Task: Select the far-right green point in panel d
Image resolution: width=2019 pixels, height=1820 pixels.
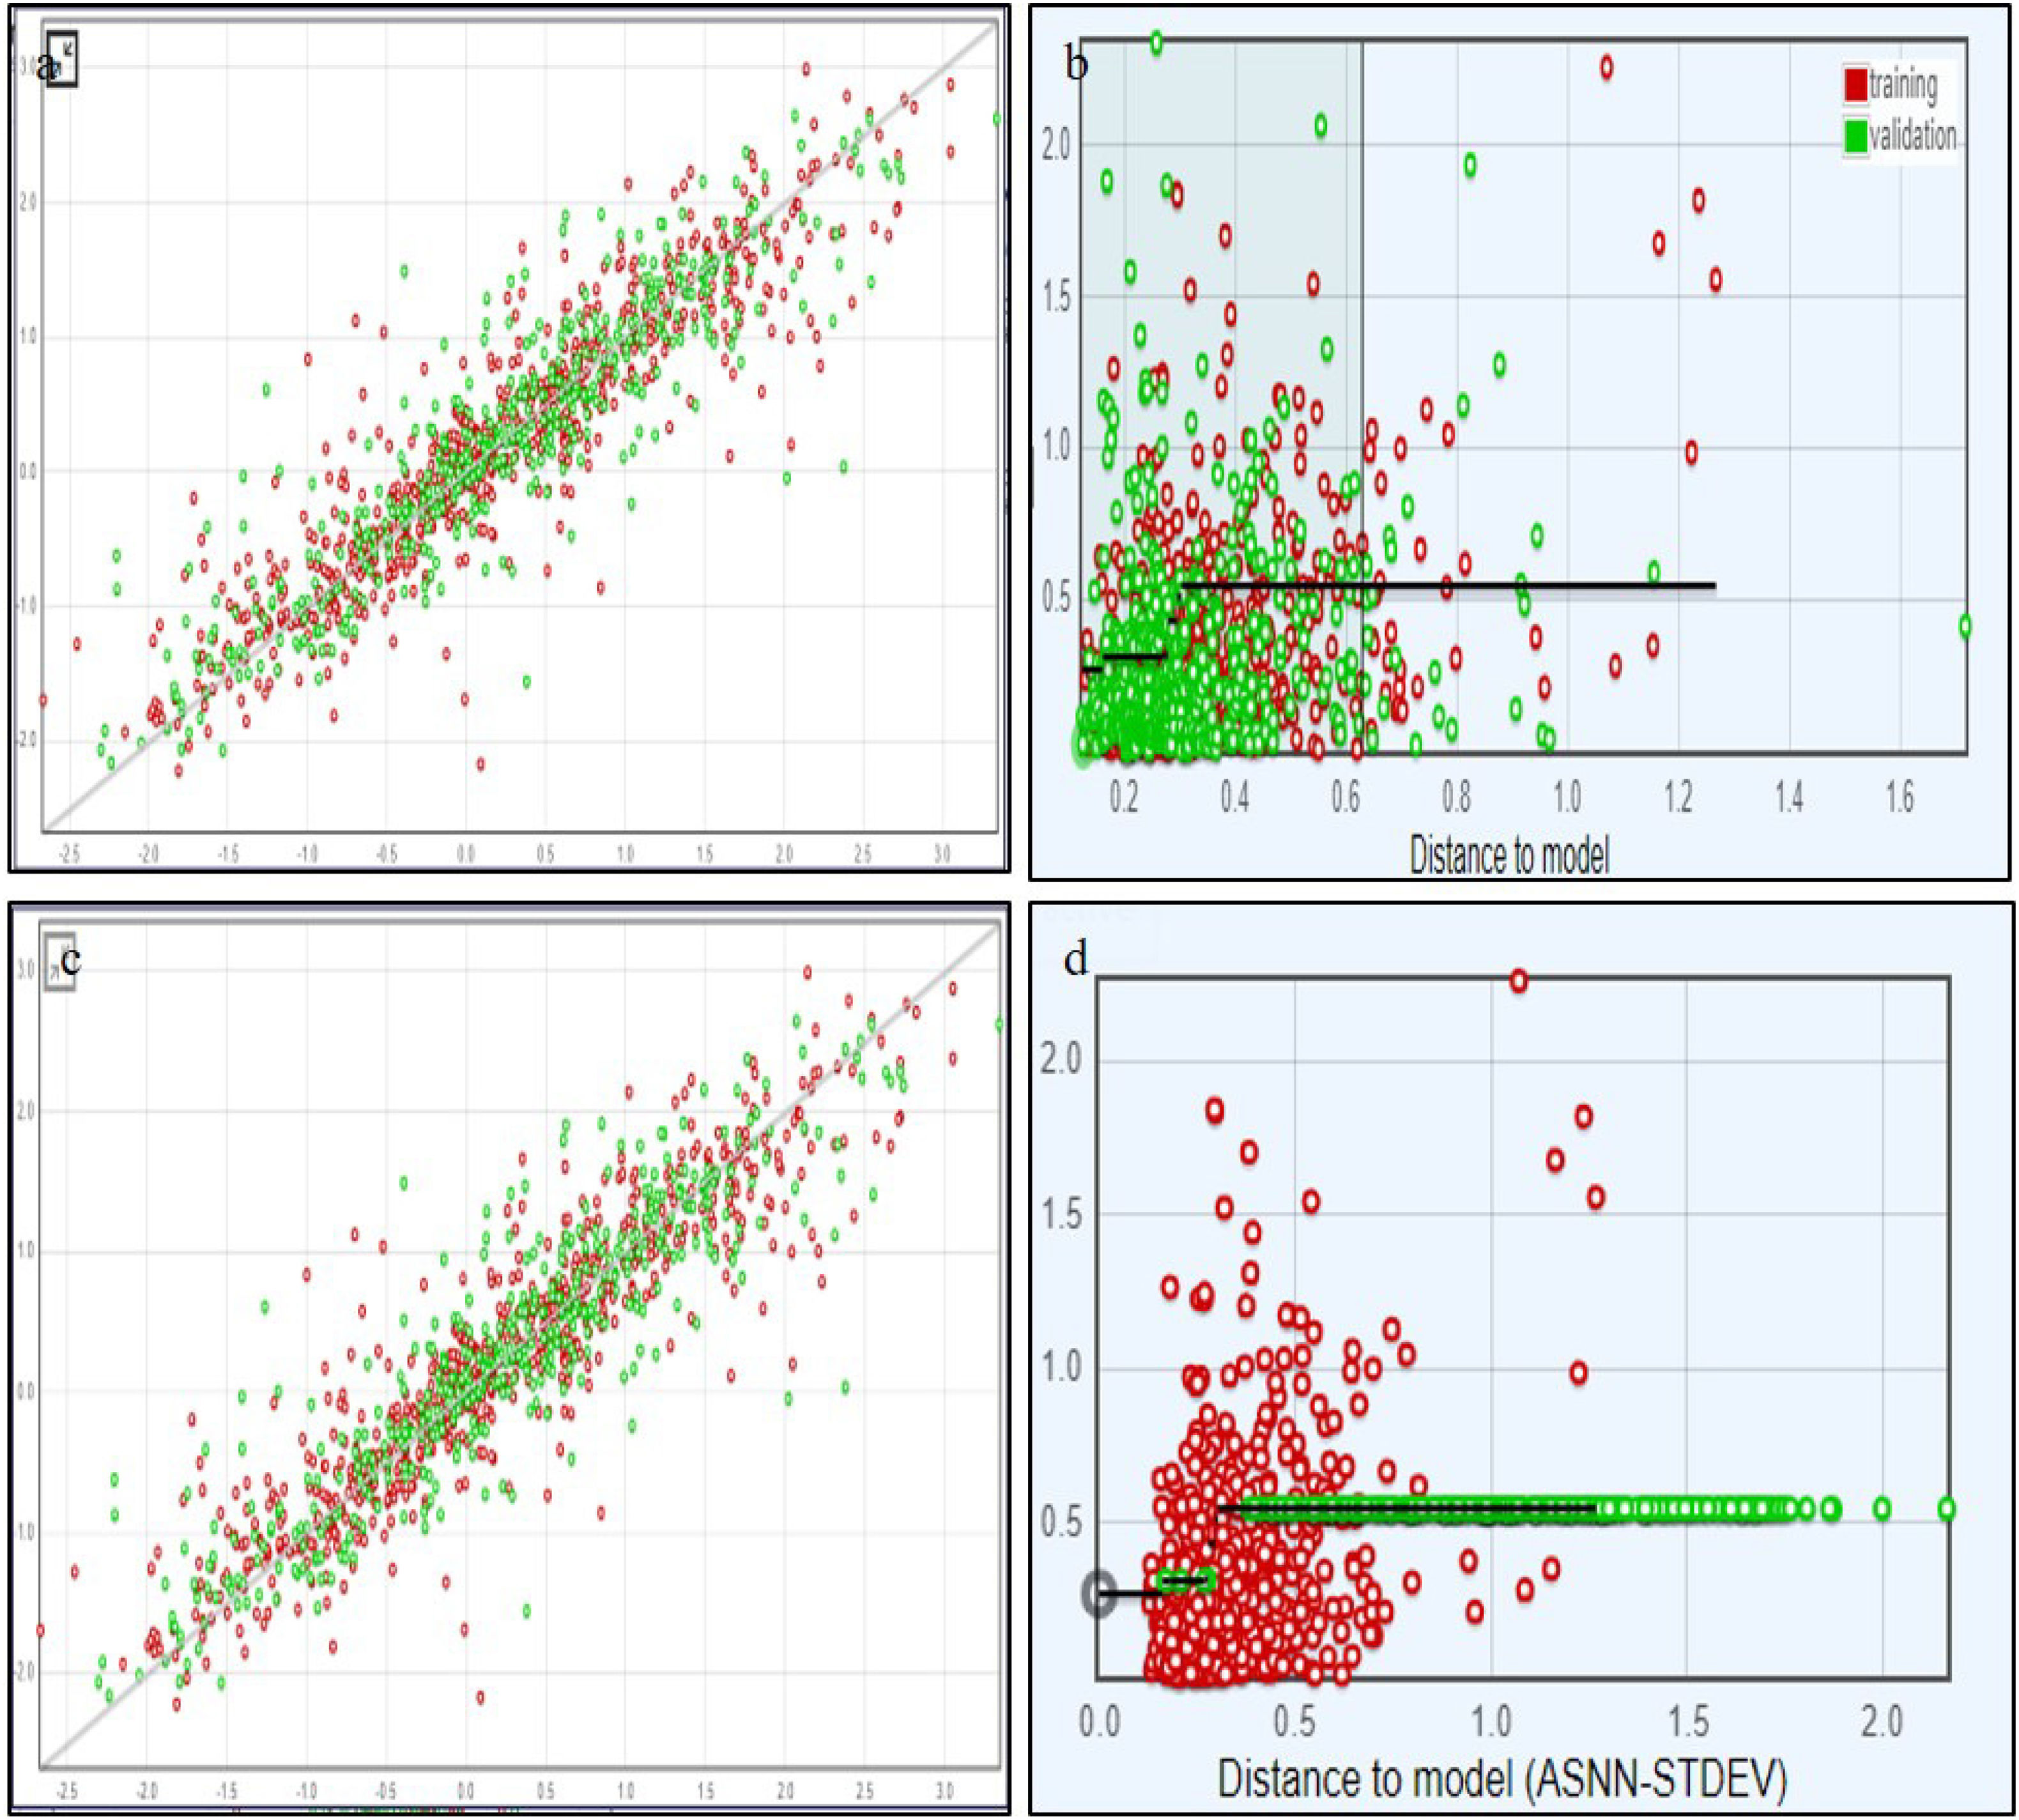Action: point(1946,1508)
